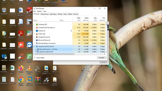Click Firefox memory value 1,117.2 MB
The image size is (162, 91).
(85, 34)
